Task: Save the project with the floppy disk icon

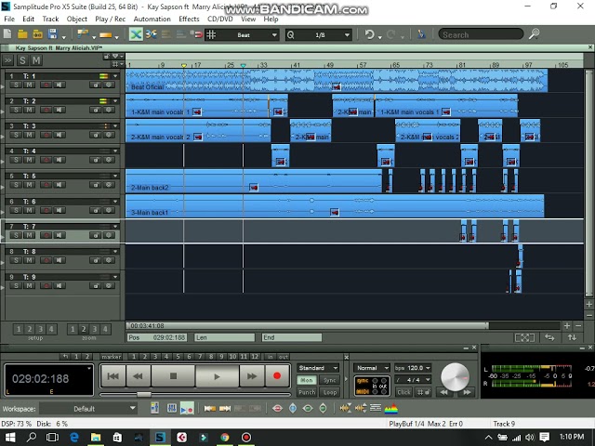Action: (x=53, y=34)
